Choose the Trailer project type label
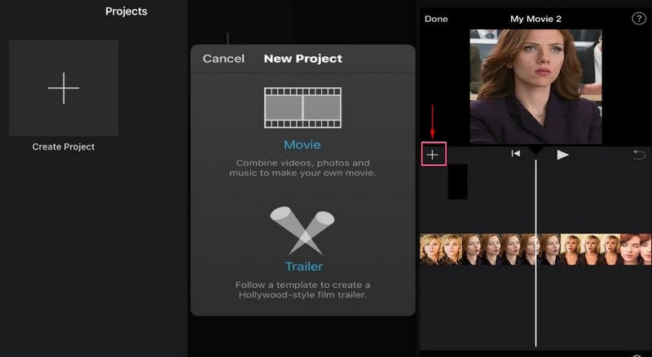652x357 pixels. pyautogui.click(x=303, y=266)
